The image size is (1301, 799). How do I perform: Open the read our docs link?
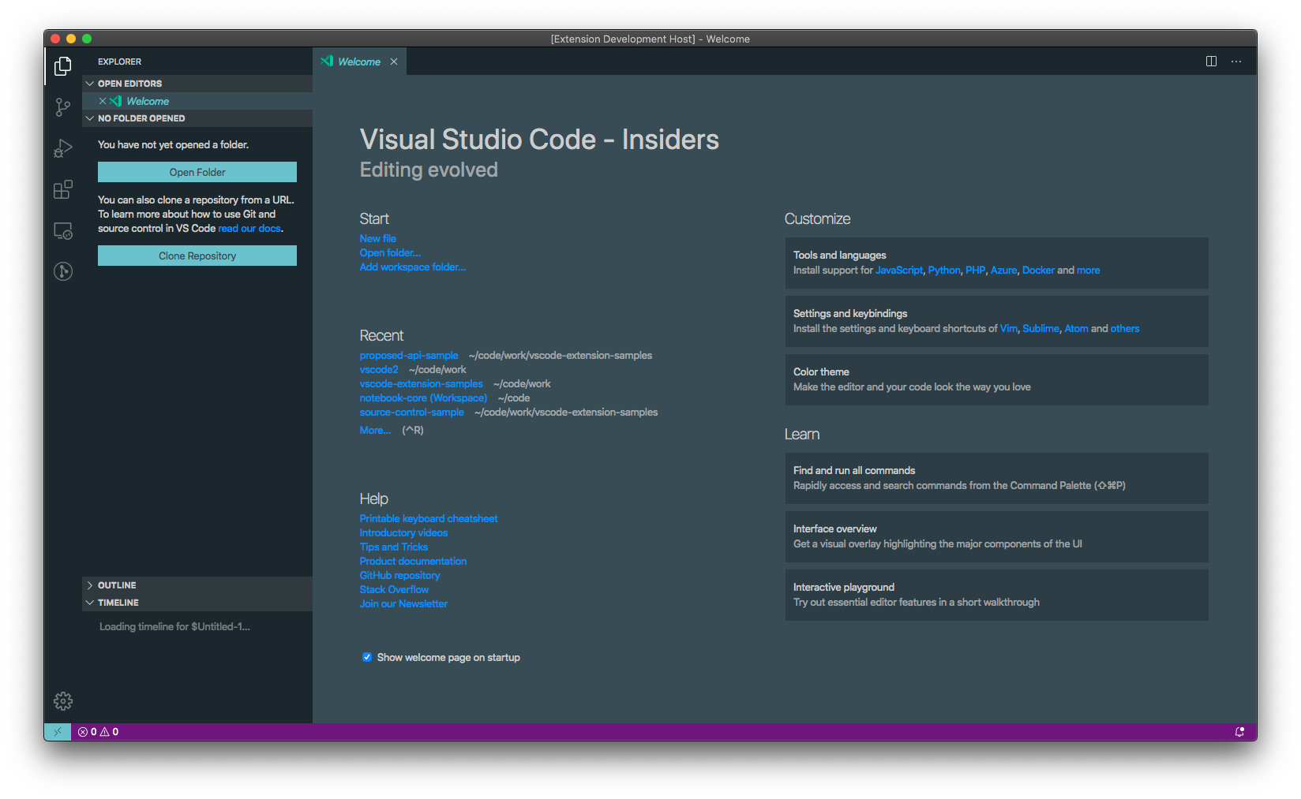click(249, 229)
